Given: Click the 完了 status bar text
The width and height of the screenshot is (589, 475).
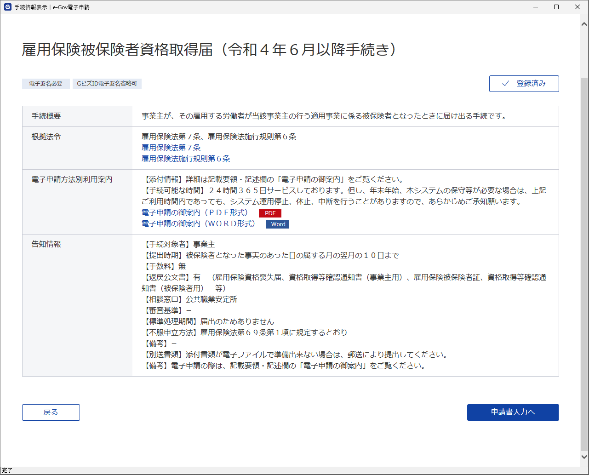Looking at the screenshot, I should 7,471.
